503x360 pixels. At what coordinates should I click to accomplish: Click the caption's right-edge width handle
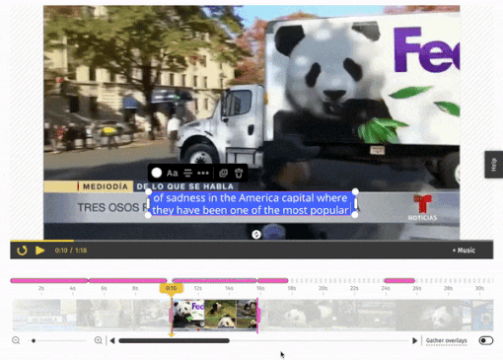(355, 203)
